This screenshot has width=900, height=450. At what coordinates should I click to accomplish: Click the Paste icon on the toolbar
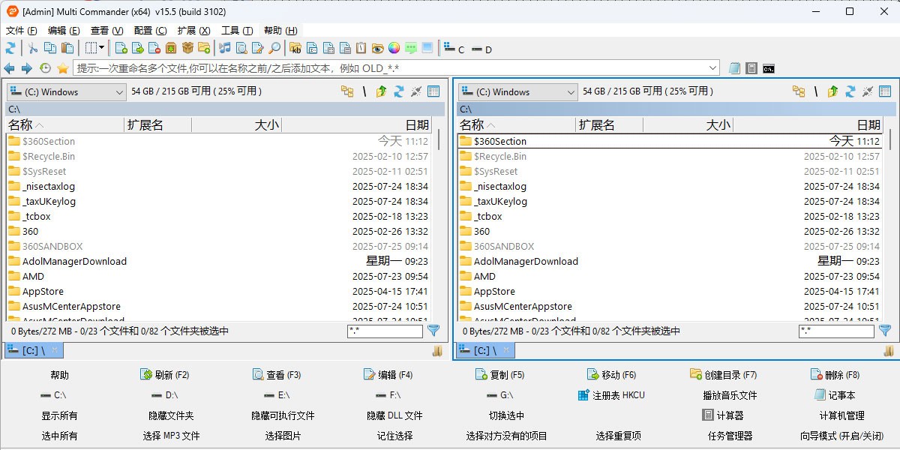pos(67,48)
